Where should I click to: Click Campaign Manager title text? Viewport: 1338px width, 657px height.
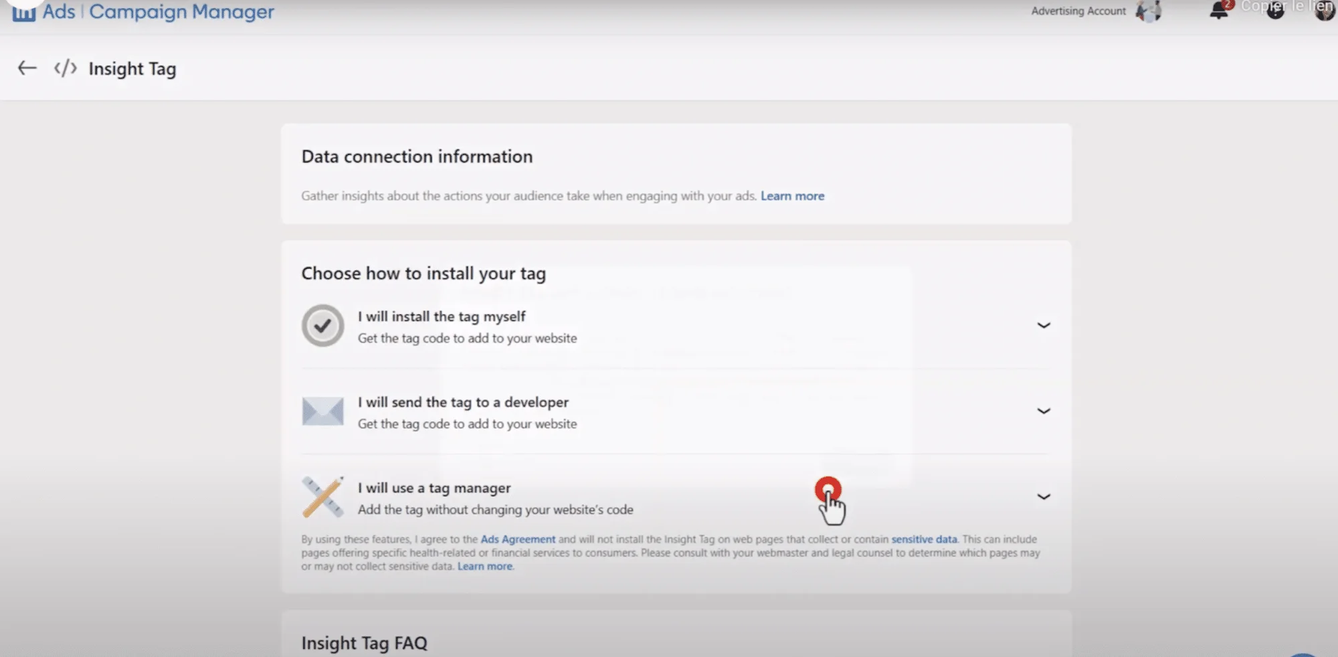(x=181, y=12)
